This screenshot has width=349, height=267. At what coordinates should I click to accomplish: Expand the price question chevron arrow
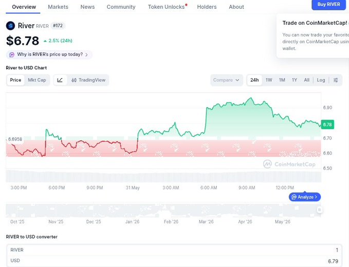(x=86, y=55)
